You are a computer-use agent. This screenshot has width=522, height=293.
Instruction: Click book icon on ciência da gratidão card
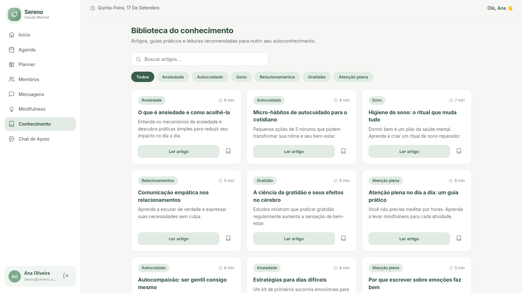pyautogui.click(x=344, y=238)
